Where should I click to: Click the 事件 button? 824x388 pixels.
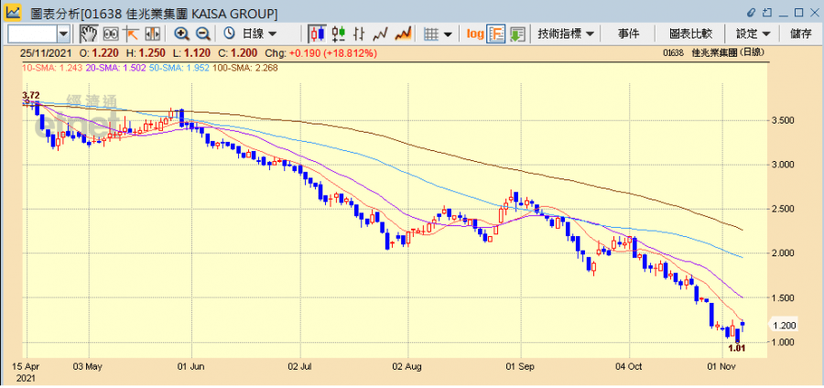629,34
